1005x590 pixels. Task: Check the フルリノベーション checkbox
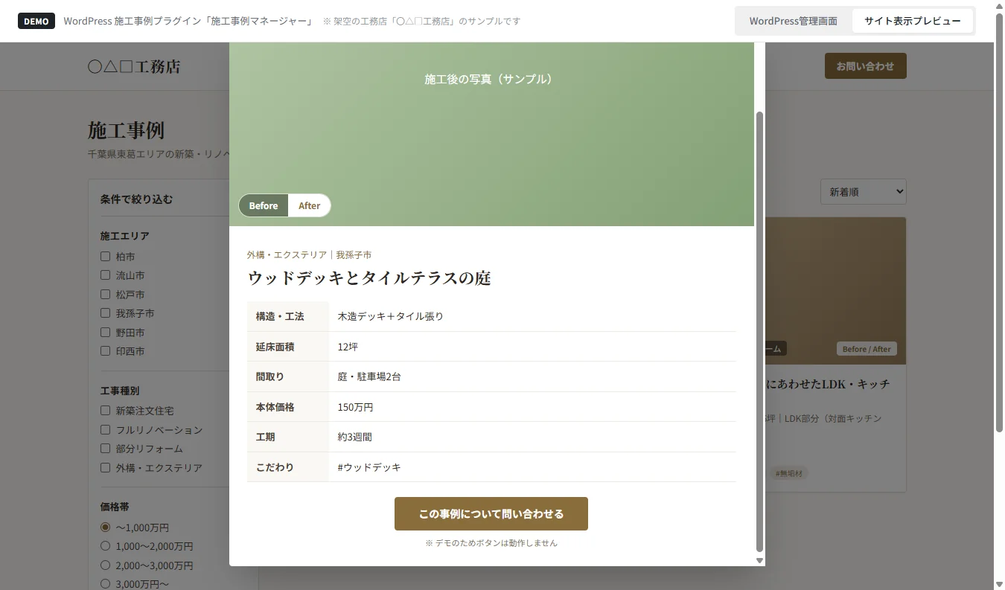click(x=105, y=429)
